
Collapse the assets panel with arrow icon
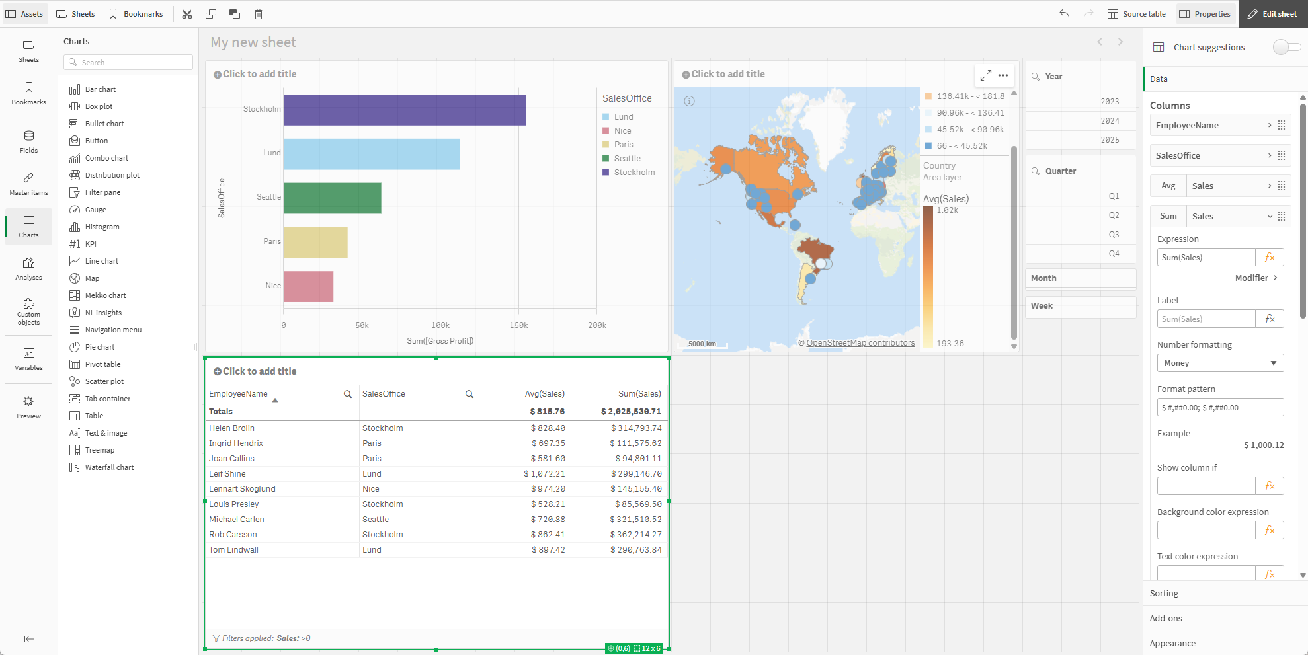(x=29, y=638)
